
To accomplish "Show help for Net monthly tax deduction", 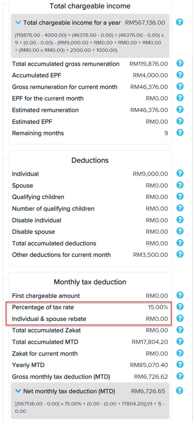I will [x=180, y=390].
